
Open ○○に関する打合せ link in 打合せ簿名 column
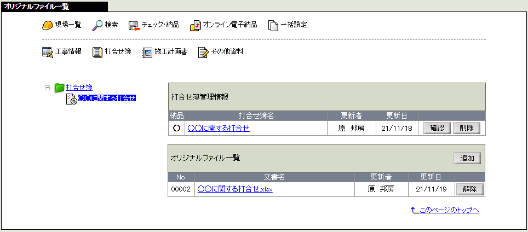click(219, 128)
